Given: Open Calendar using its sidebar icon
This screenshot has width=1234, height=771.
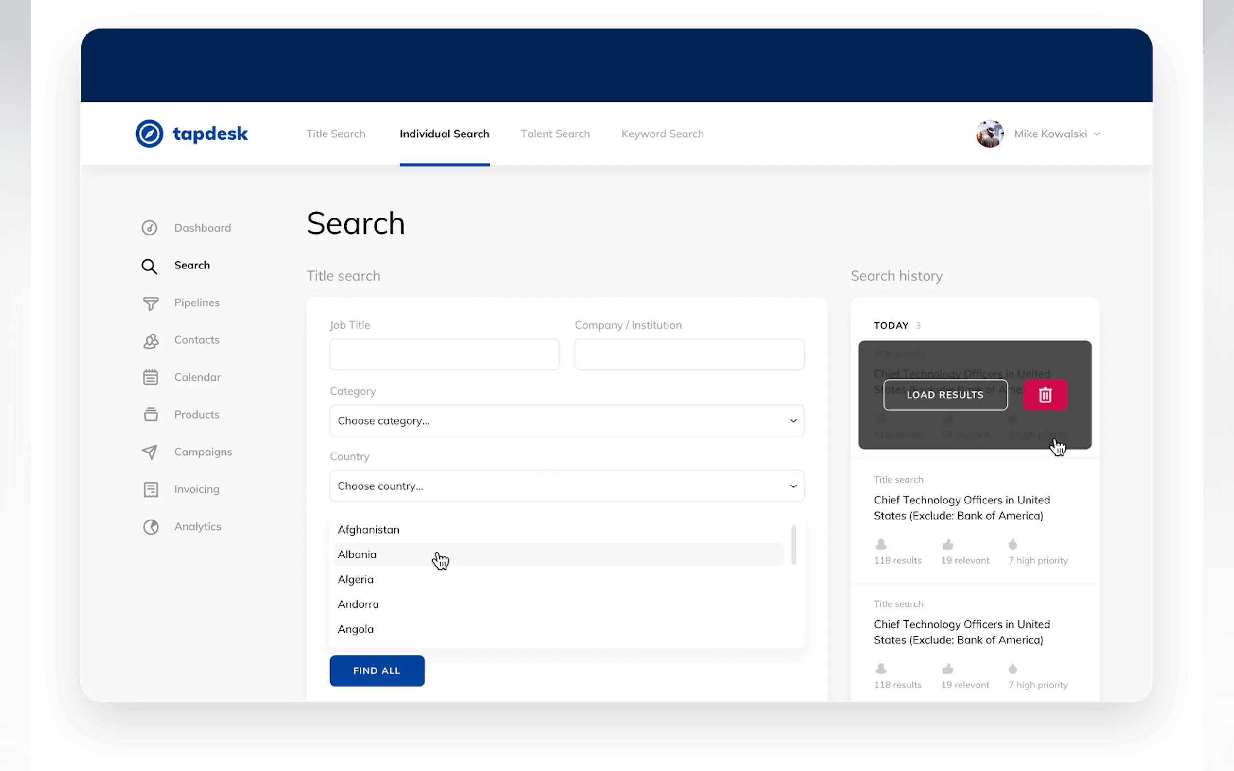Looking at the screenshot, I should pos(151,377).
